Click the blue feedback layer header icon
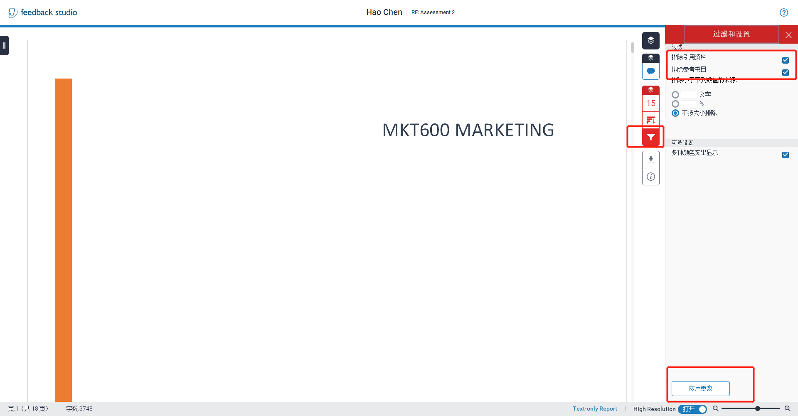The width and height of the screenshot is (798, 416). pos(651,58)
